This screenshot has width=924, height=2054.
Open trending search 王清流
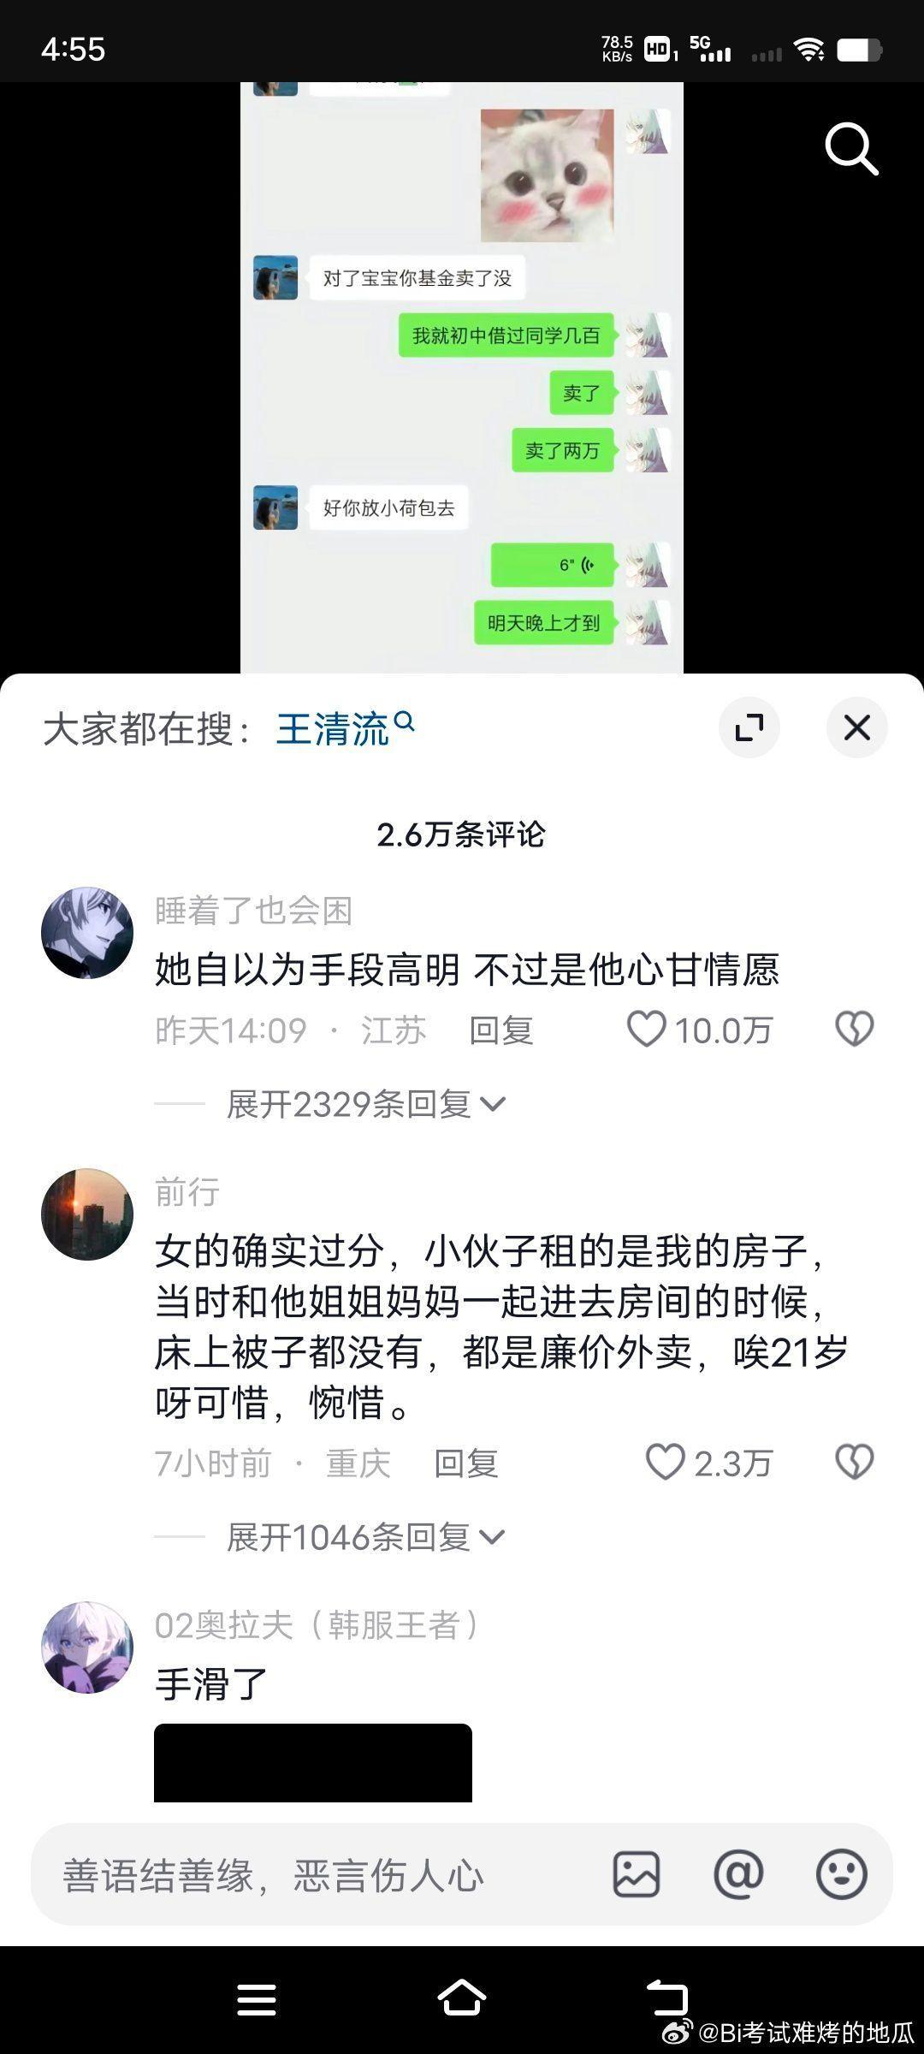346,728
